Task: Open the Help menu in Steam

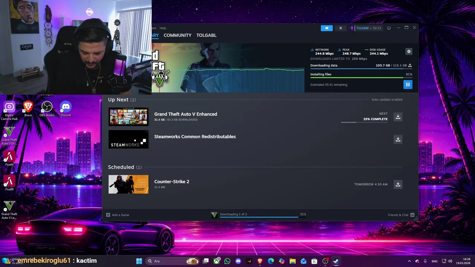Action: point(163,28)
